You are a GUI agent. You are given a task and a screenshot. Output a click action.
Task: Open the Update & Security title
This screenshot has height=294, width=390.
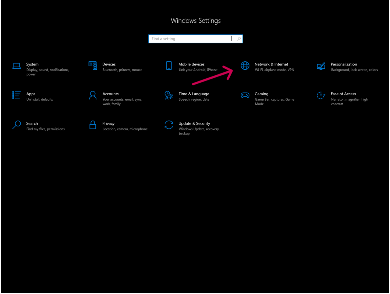(x=194, y=123)
